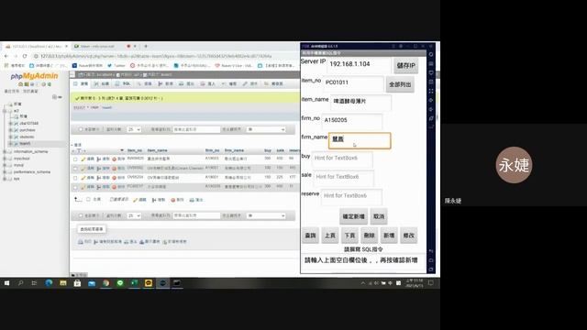Sort by the item_name column header
587x330 pixels.
click(x=157, y=150)
